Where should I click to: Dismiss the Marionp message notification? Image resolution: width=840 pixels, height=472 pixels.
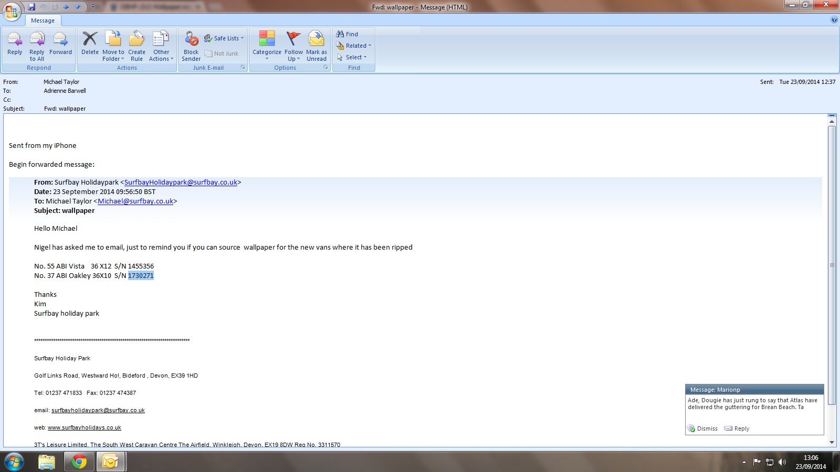(x=702, y=428)
